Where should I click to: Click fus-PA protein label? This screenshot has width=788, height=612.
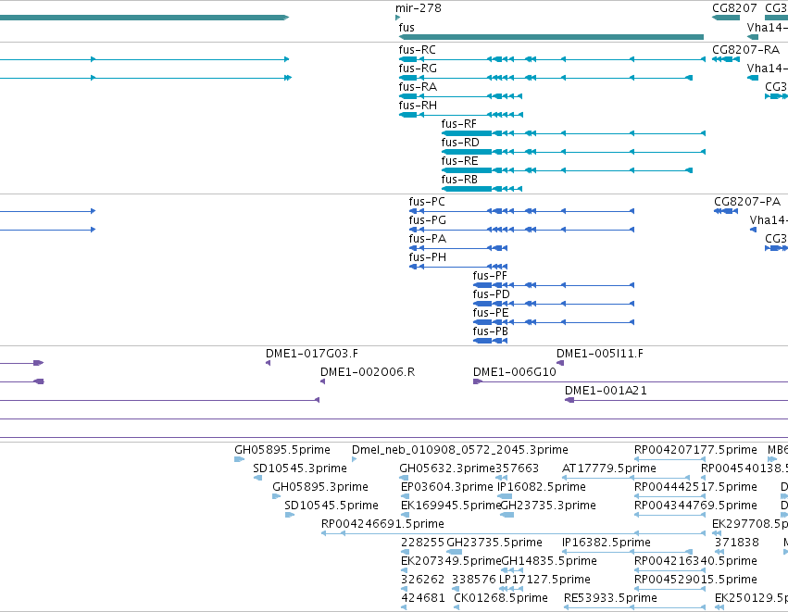point(427,239)
